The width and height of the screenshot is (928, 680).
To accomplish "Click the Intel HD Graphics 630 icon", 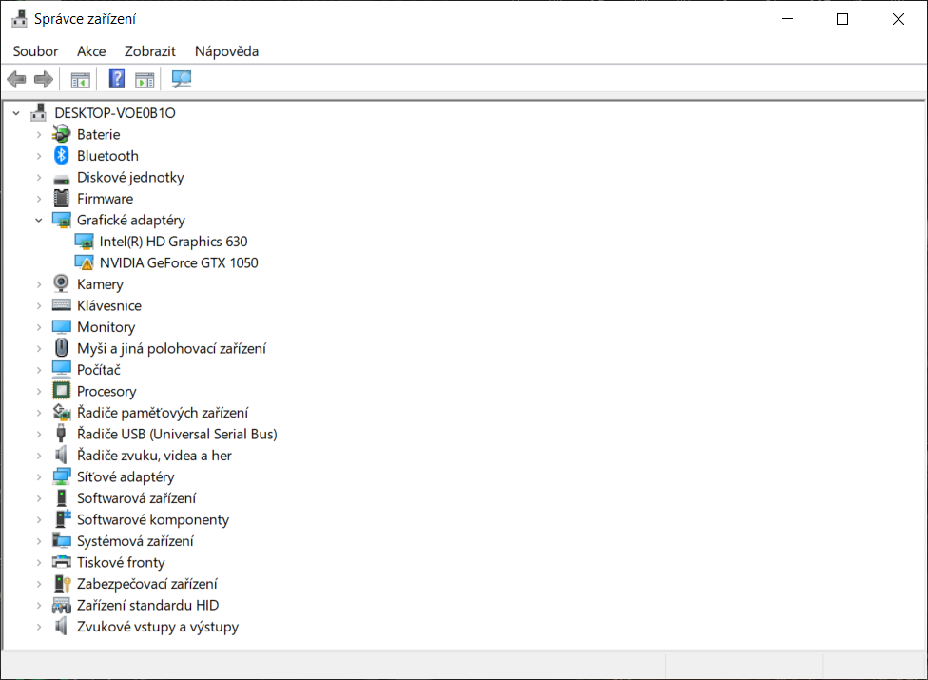I will [84, 242].
